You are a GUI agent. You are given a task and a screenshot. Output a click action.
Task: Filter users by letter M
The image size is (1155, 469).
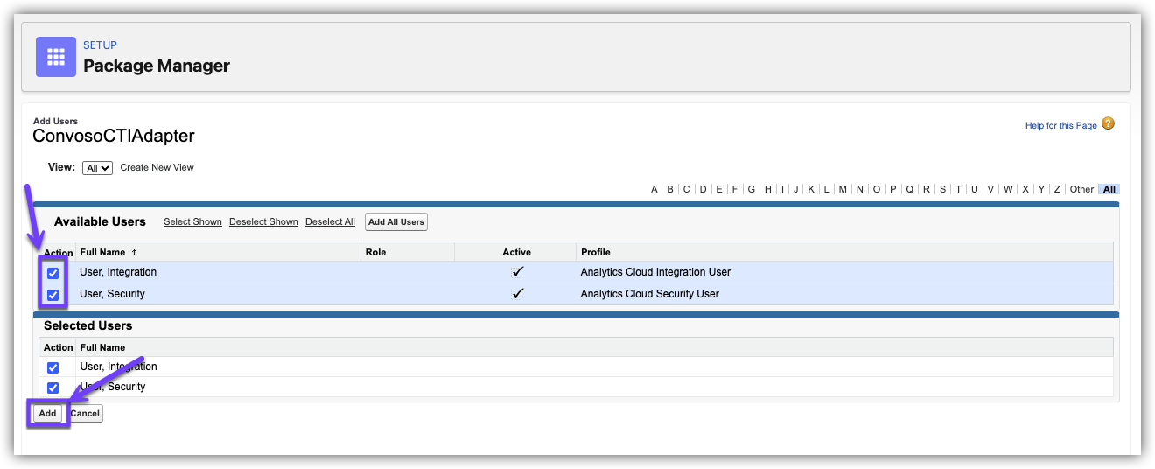(x=842, y=189)
